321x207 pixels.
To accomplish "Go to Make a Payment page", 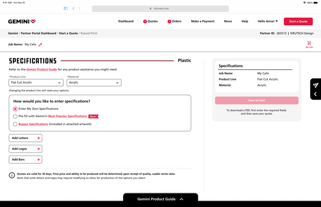I will 203,22.
